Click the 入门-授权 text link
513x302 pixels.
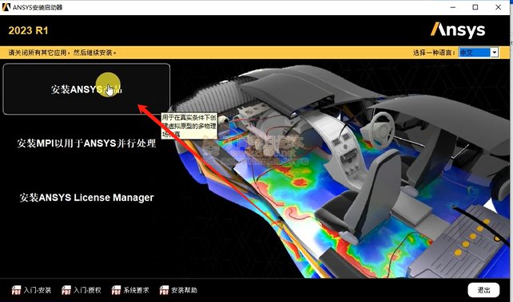[87, 290]
